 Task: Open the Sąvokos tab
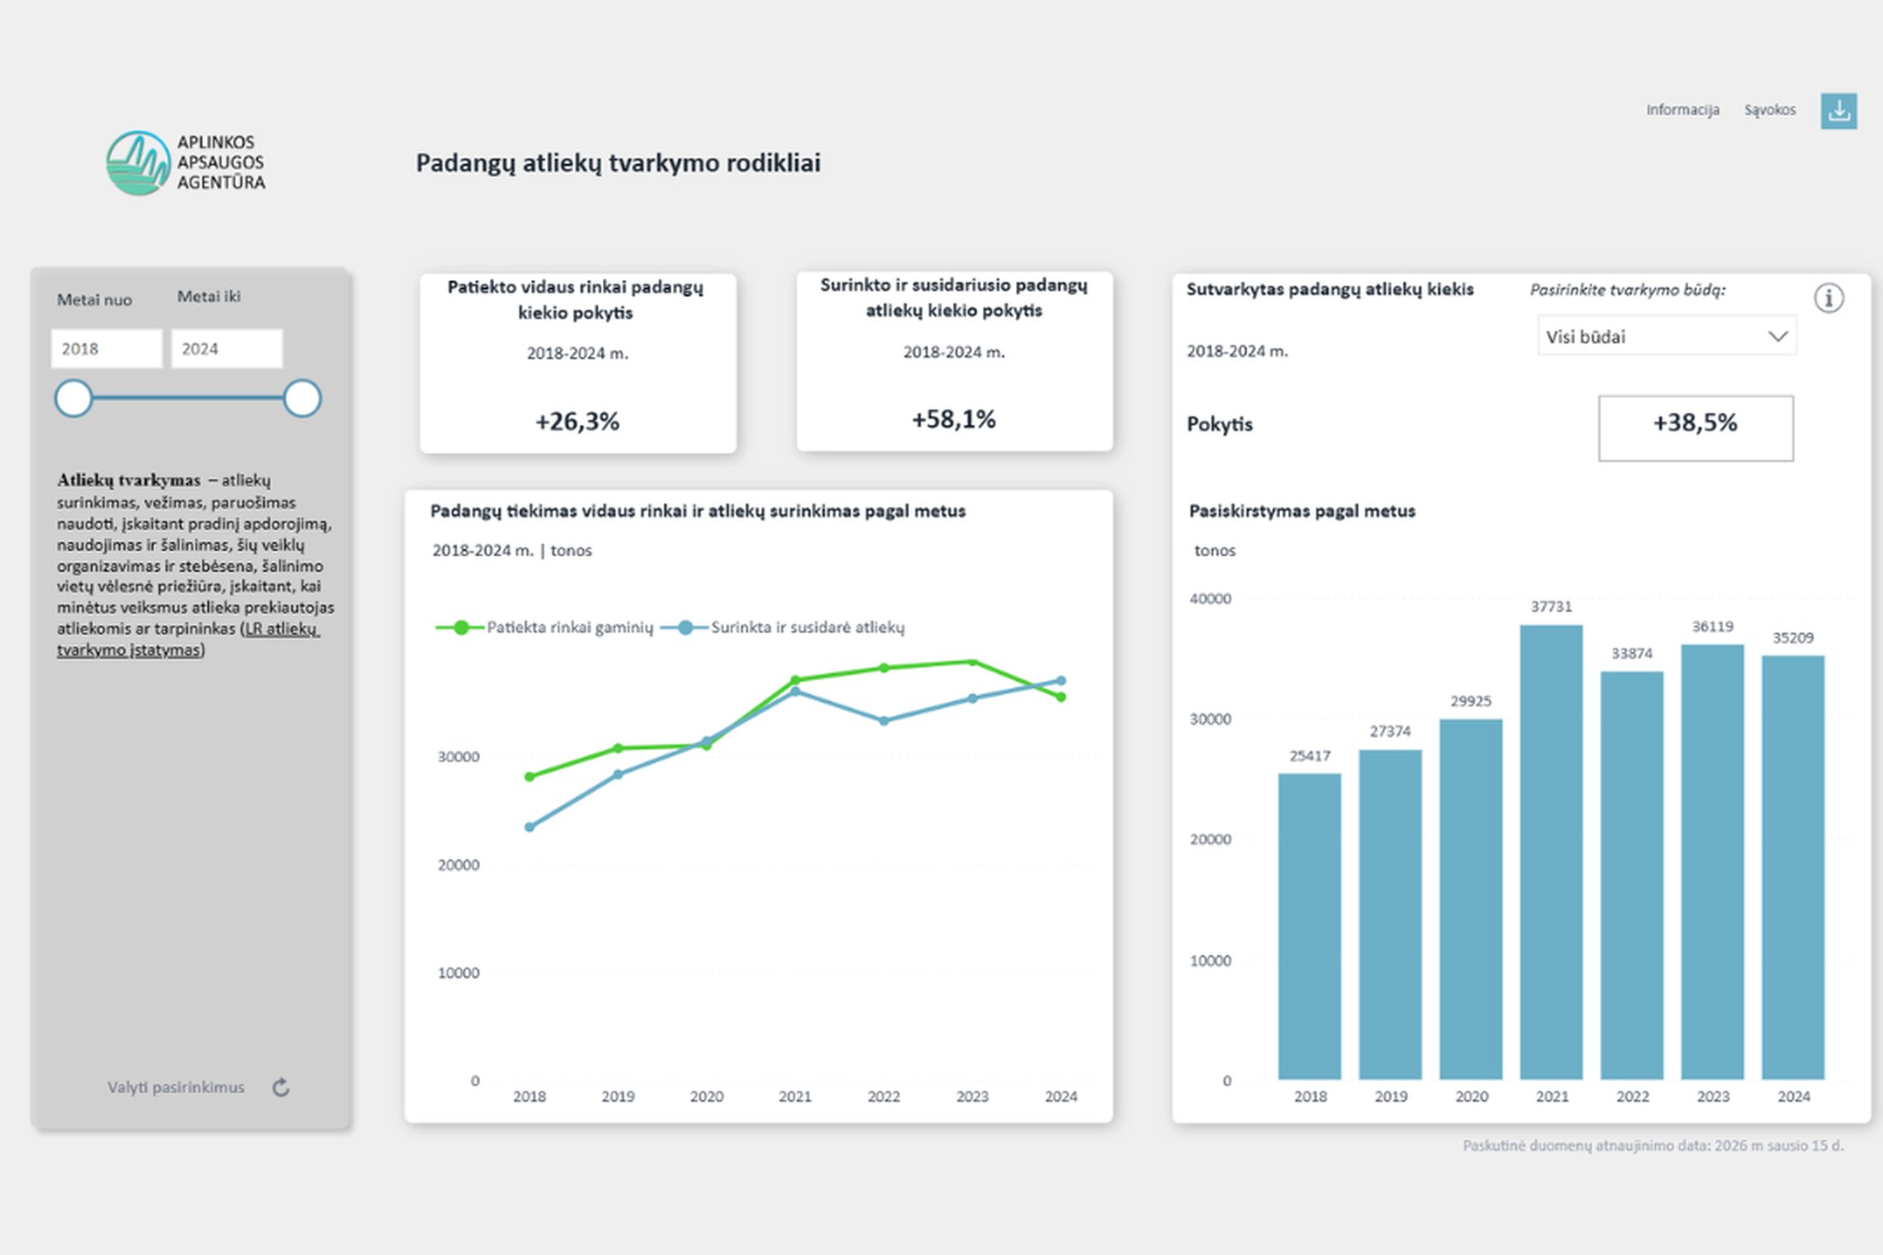click(x=1769, y=110)
